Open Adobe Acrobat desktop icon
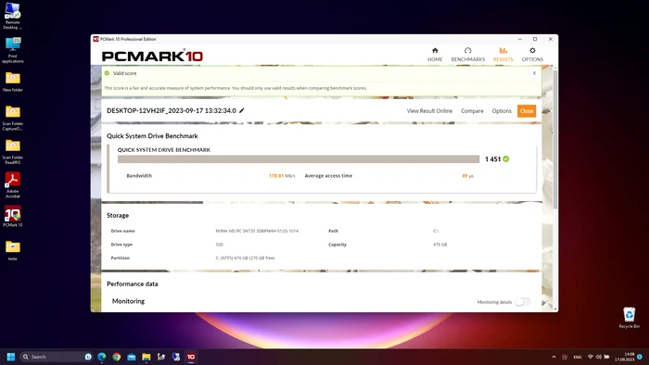This screenshot has height=365, width=649. [x=13, y=185]
